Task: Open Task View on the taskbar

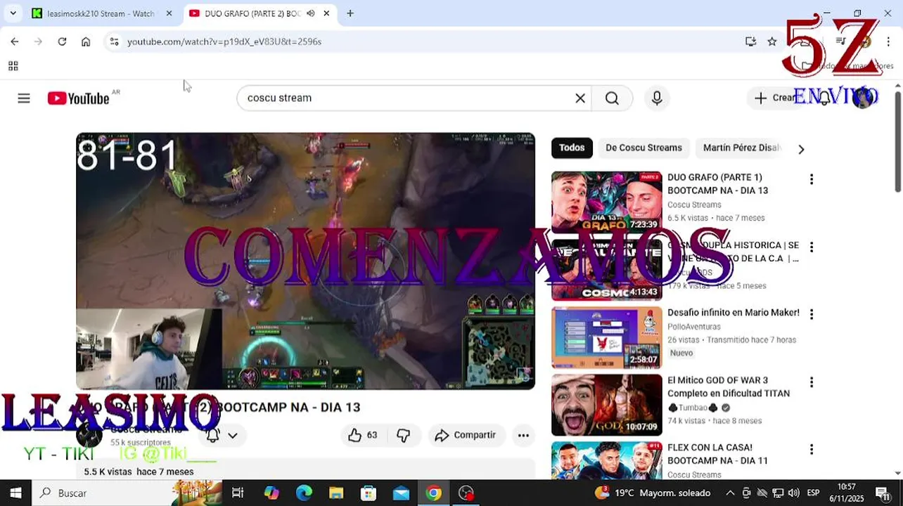Action: 238,493
